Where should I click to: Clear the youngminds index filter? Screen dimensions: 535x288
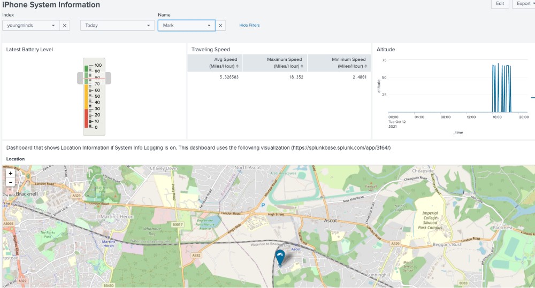pos(65,26)
